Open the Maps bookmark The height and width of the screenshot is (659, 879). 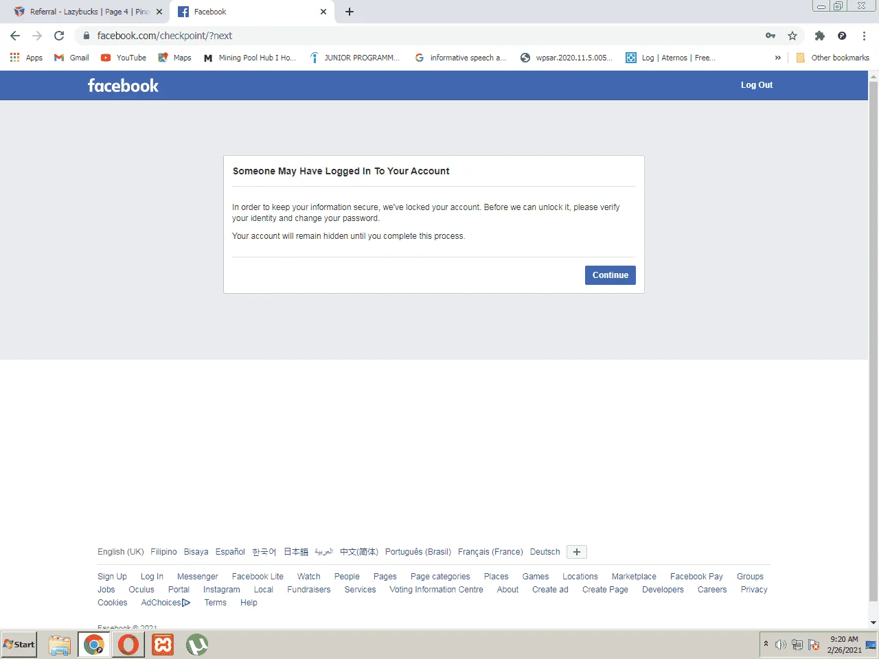tap(175, 58)
